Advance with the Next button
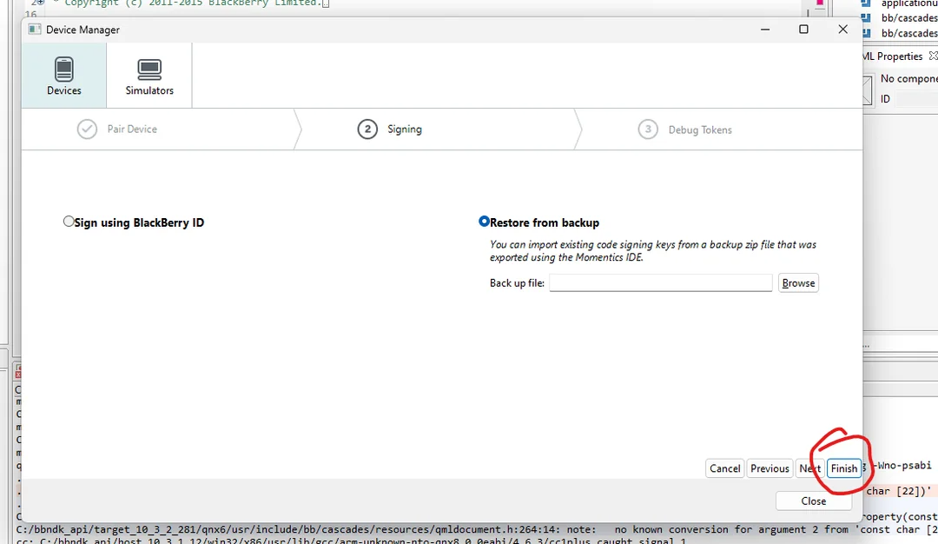 click(x=810, y=468)
